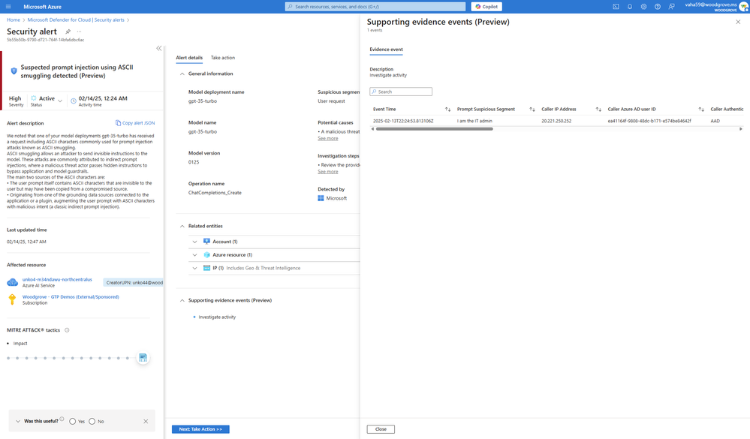The height and width of the screenshot is (439, 750).
Task: Close the Supporting evidence panel with X
Action: tap(738, 22)
